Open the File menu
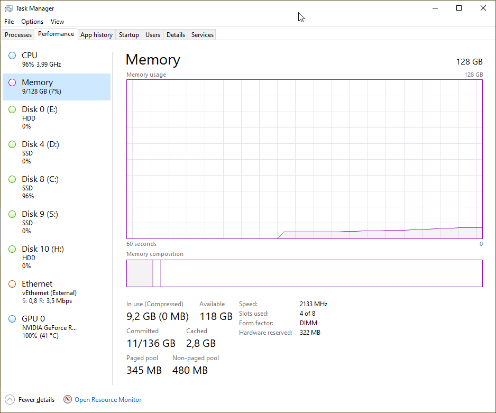 (x=9, y=22)
